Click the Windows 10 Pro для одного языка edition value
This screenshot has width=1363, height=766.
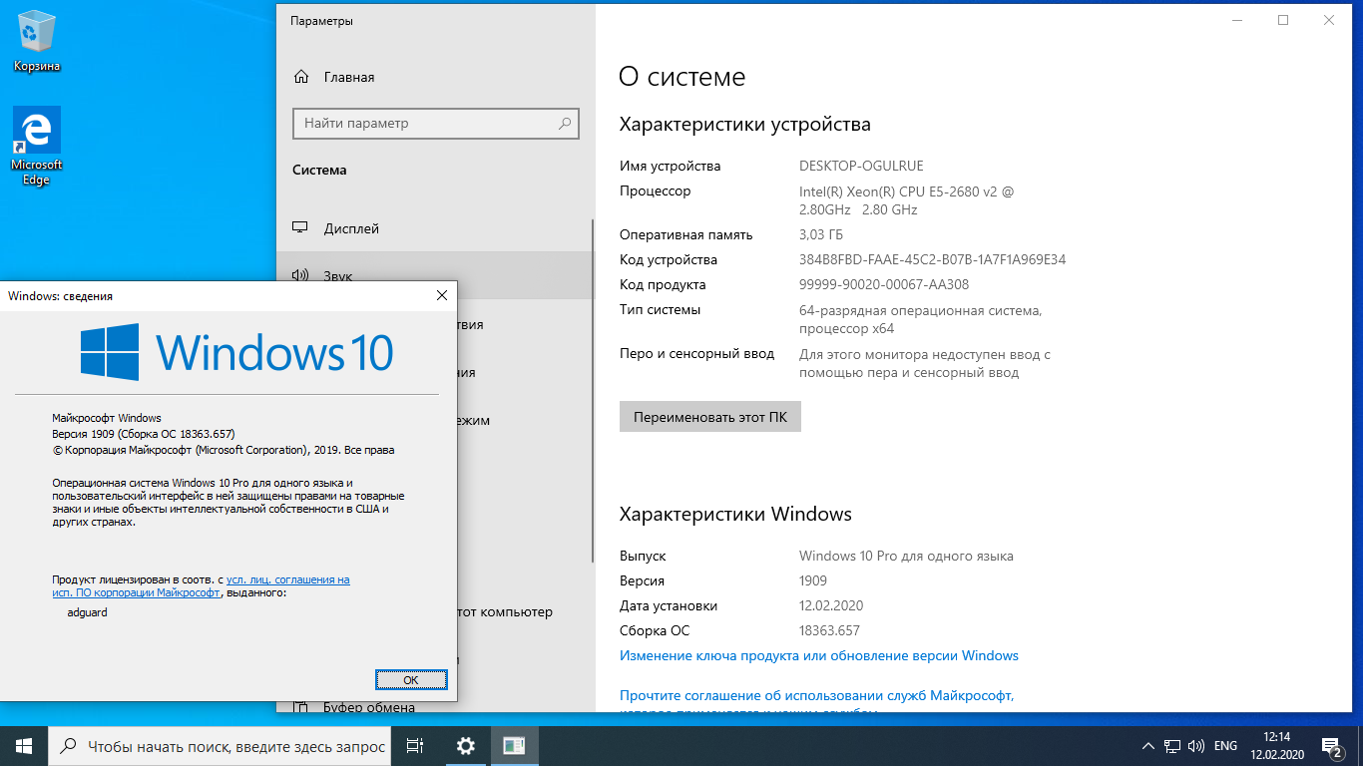[x=906, y=557]
